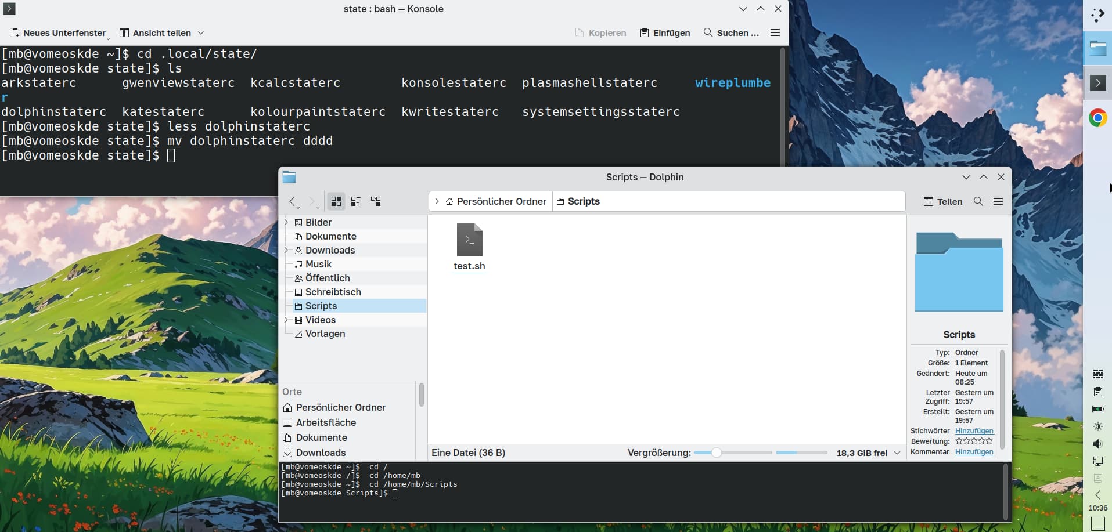Viewport: 1112px width, 532px height.
Task: Click the Teilen split view button
Action: (943, 201)
